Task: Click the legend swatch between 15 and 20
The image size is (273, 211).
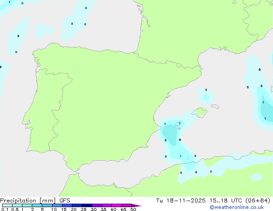Action: tap(67, 205)
